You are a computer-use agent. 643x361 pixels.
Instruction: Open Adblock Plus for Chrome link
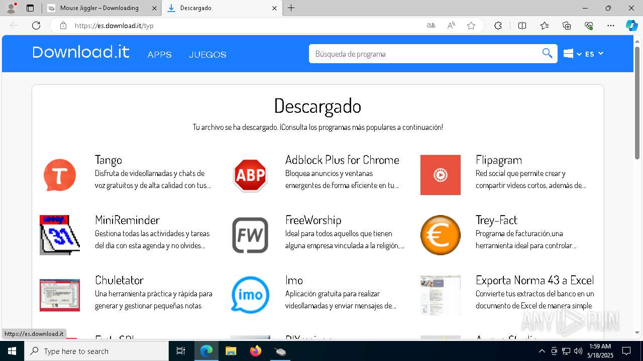(x=342, y=160)
